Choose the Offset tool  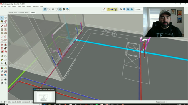tap(6, 52)
